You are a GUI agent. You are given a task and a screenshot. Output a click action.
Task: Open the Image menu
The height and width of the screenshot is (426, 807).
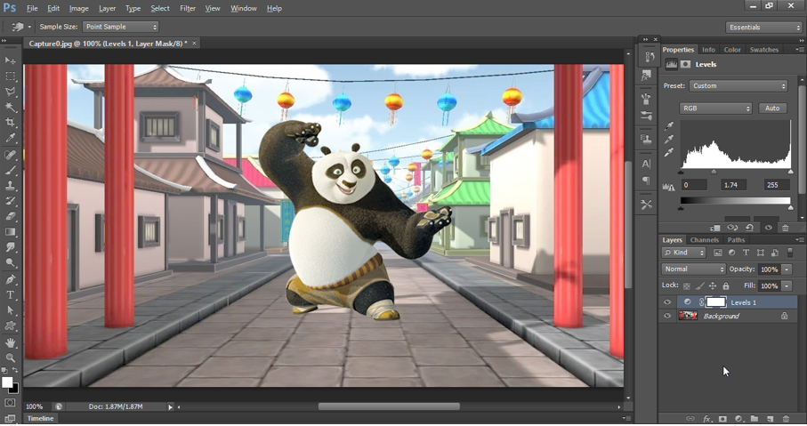[79, 8]
